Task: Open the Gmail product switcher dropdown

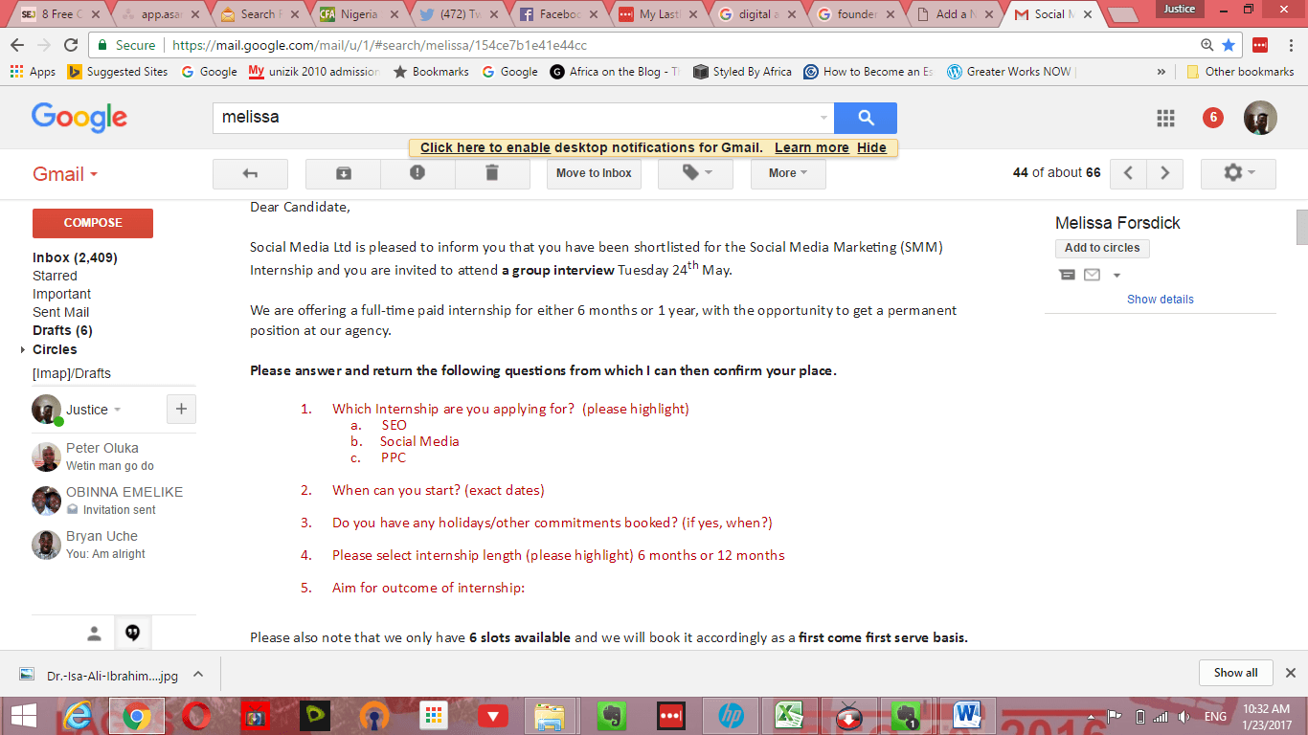Action: tap(65, 174)
